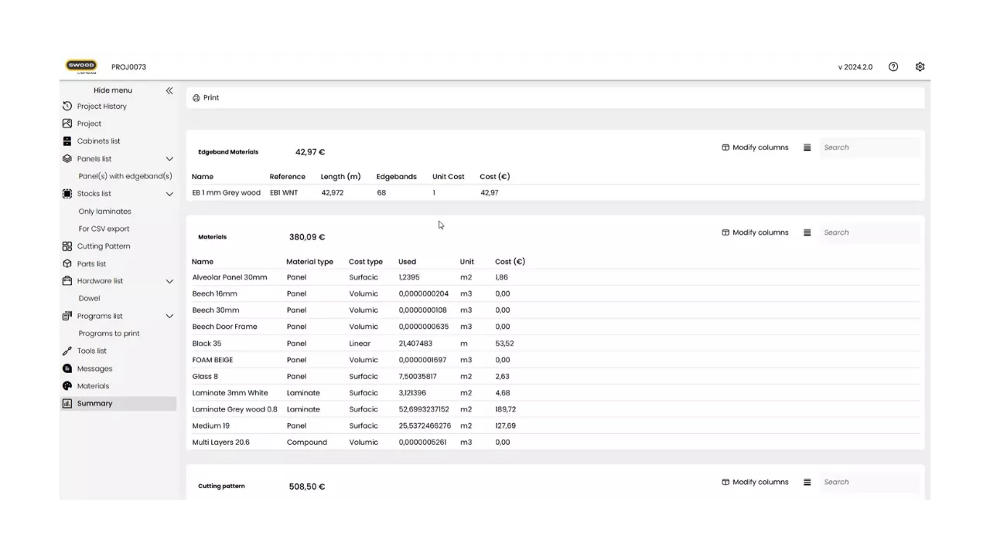The image size is (990, 556).
Task: Open the settings gear icon
Action: click(920, 67)
